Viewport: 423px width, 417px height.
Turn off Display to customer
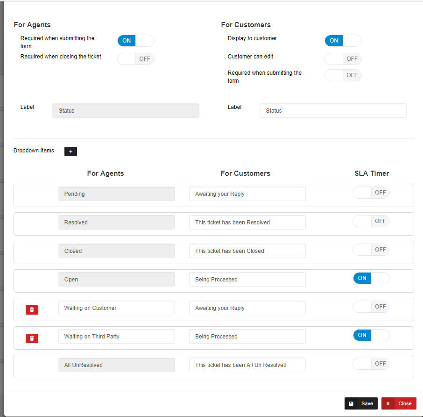tap(343, 41)
